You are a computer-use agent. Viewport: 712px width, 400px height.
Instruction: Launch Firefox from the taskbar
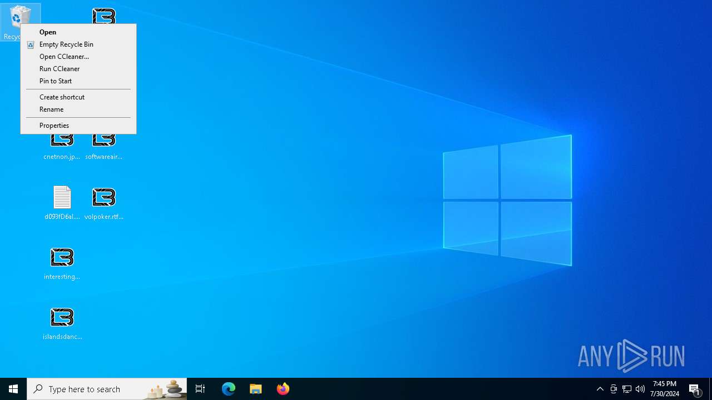(x=283, y=389)
